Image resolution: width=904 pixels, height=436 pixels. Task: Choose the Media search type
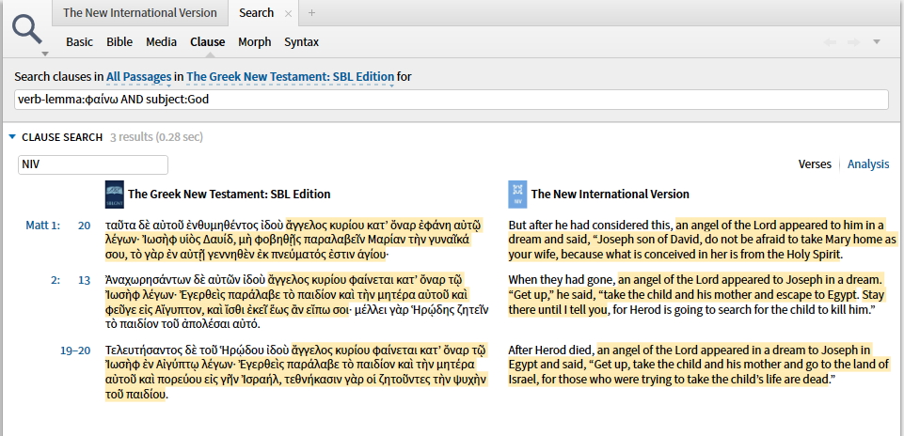click(x=162, y=42)
